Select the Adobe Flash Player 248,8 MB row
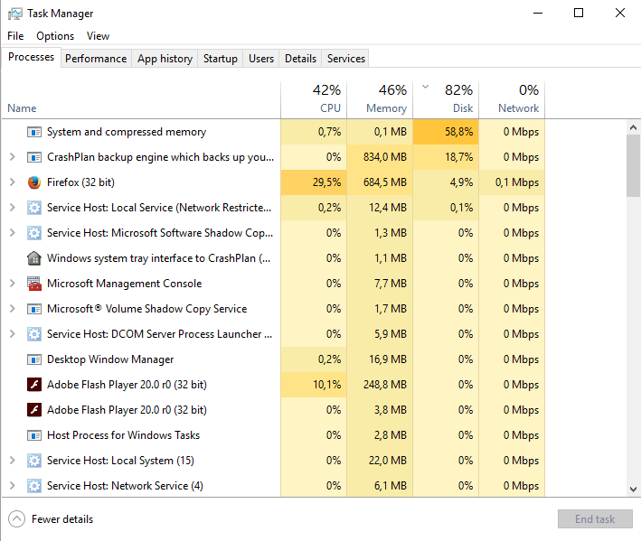The image size is (641, 541). click(x=273, y=385)
